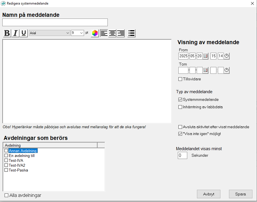Screen dimensions: 257x202
Task: Expand the Arial font dropdown
Action: tap(68, 33)
